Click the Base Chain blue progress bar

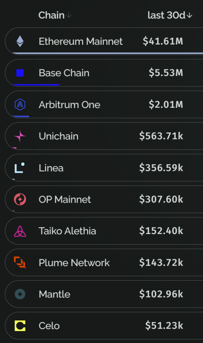36,85
